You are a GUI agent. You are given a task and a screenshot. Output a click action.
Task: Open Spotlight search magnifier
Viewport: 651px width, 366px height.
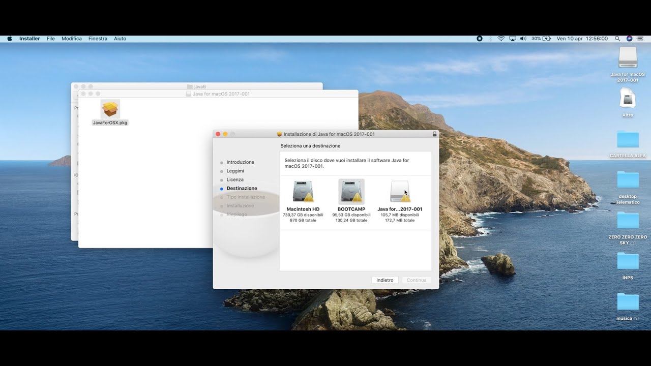click(617, 39)
